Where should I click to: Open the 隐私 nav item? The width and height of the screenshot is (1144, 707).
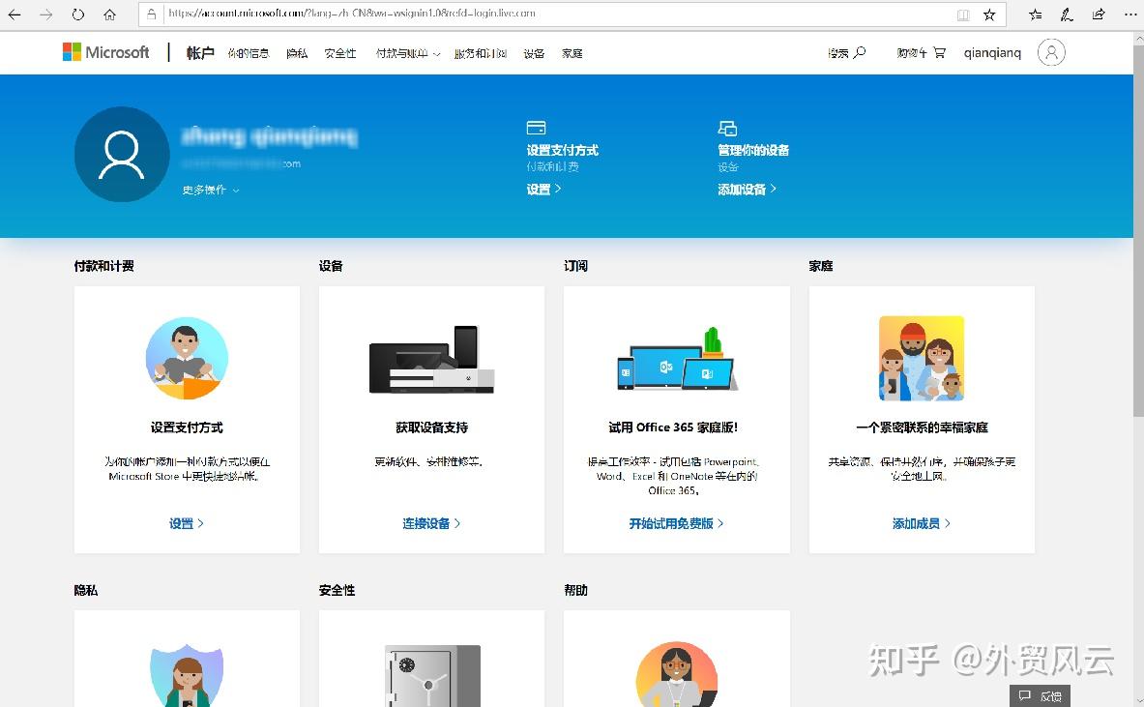click(297, 53)
